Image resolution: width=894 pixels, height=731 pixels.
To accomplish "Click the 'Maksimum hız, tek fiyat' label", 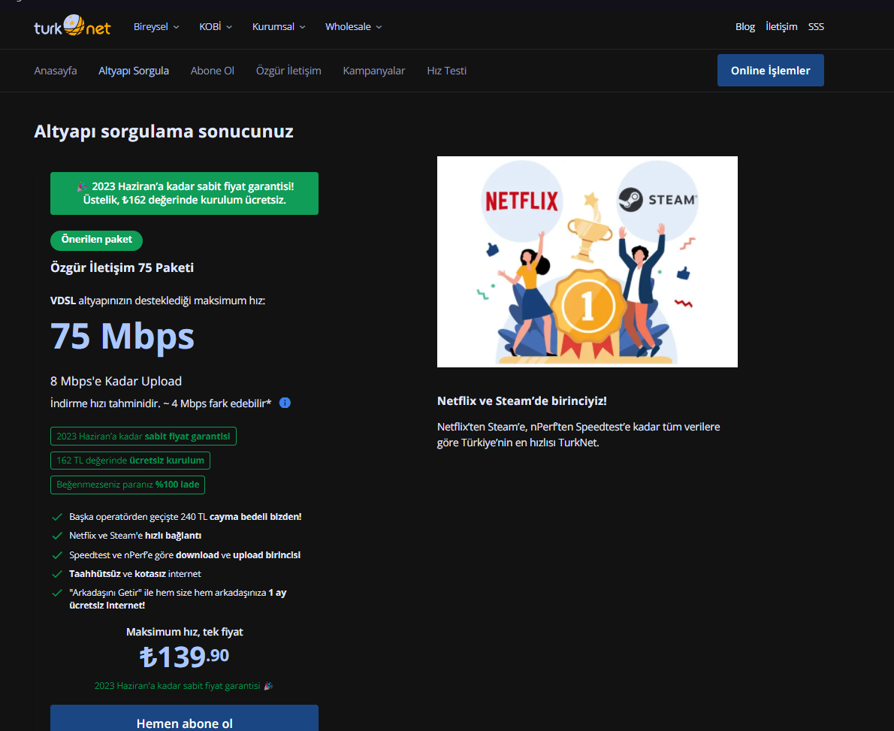I will point(184,632).
